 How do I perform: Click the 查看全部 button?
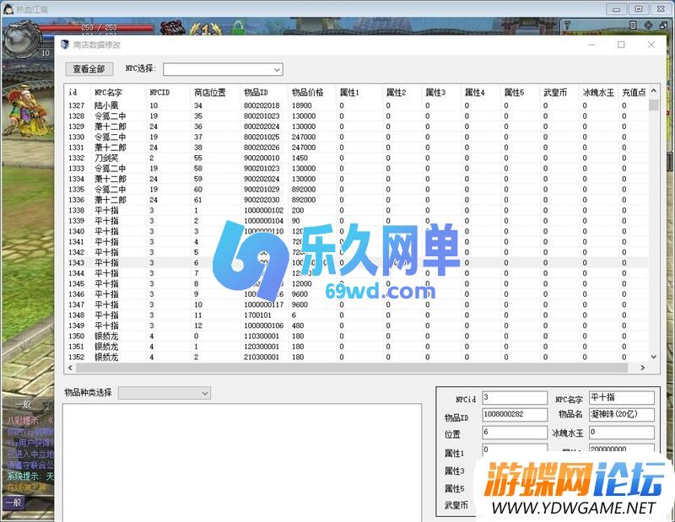coord(89,69)
